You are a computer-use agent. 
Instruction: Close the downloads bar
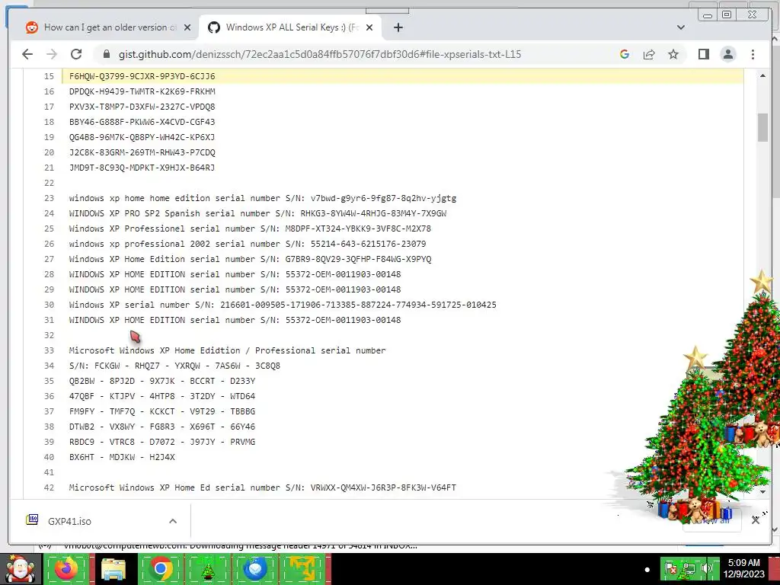(x=755, y=520)
